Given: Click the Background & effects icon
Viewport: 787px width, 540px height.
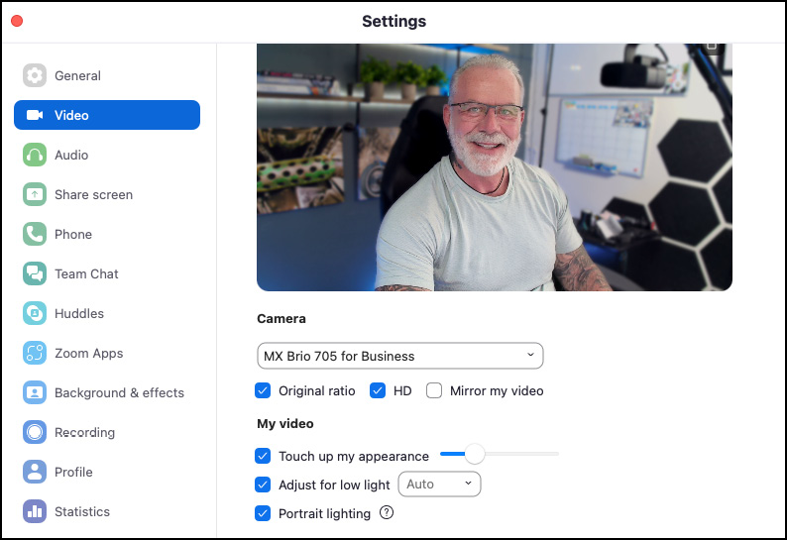Looking at the screenshot, I should 35,392.
